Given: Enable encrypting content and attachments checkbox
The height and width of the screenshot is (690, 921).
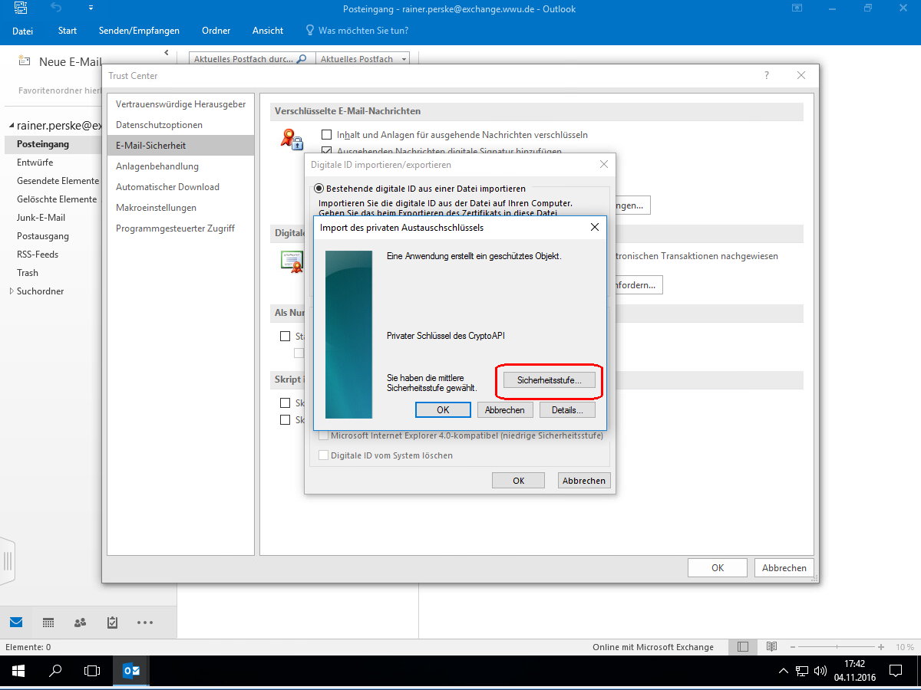Looking at the screenshot, I should (x=326, y=135).
